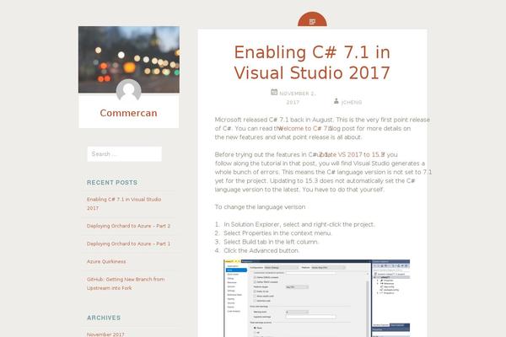Image resolution: width=506 pixels, height=337 pixels.
Task: Click the post format icon above the article
Action: coord(312,20)
